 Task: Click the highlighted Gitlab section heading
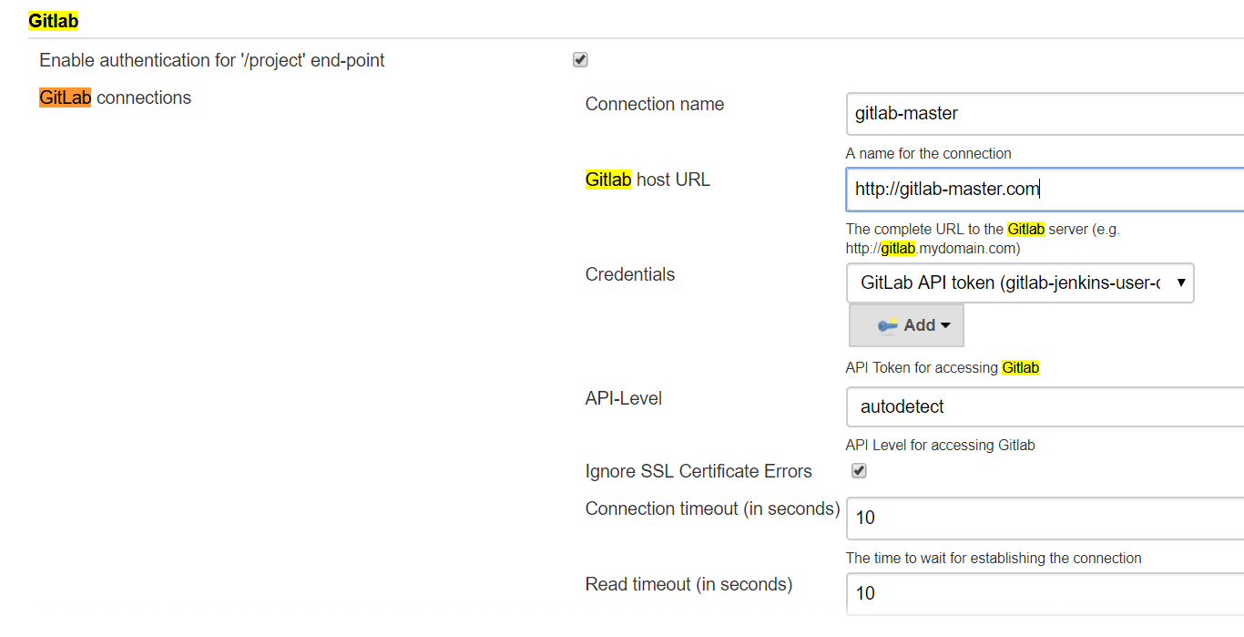pos(52,20)
